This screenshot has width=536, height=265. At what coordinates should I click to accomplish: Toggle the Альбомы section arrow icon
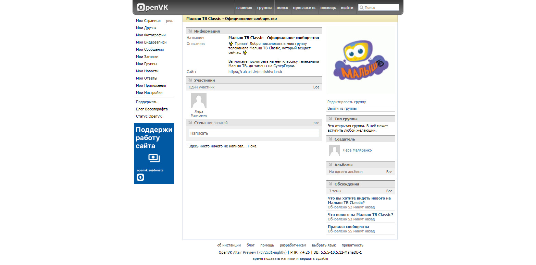pos(331,165)
